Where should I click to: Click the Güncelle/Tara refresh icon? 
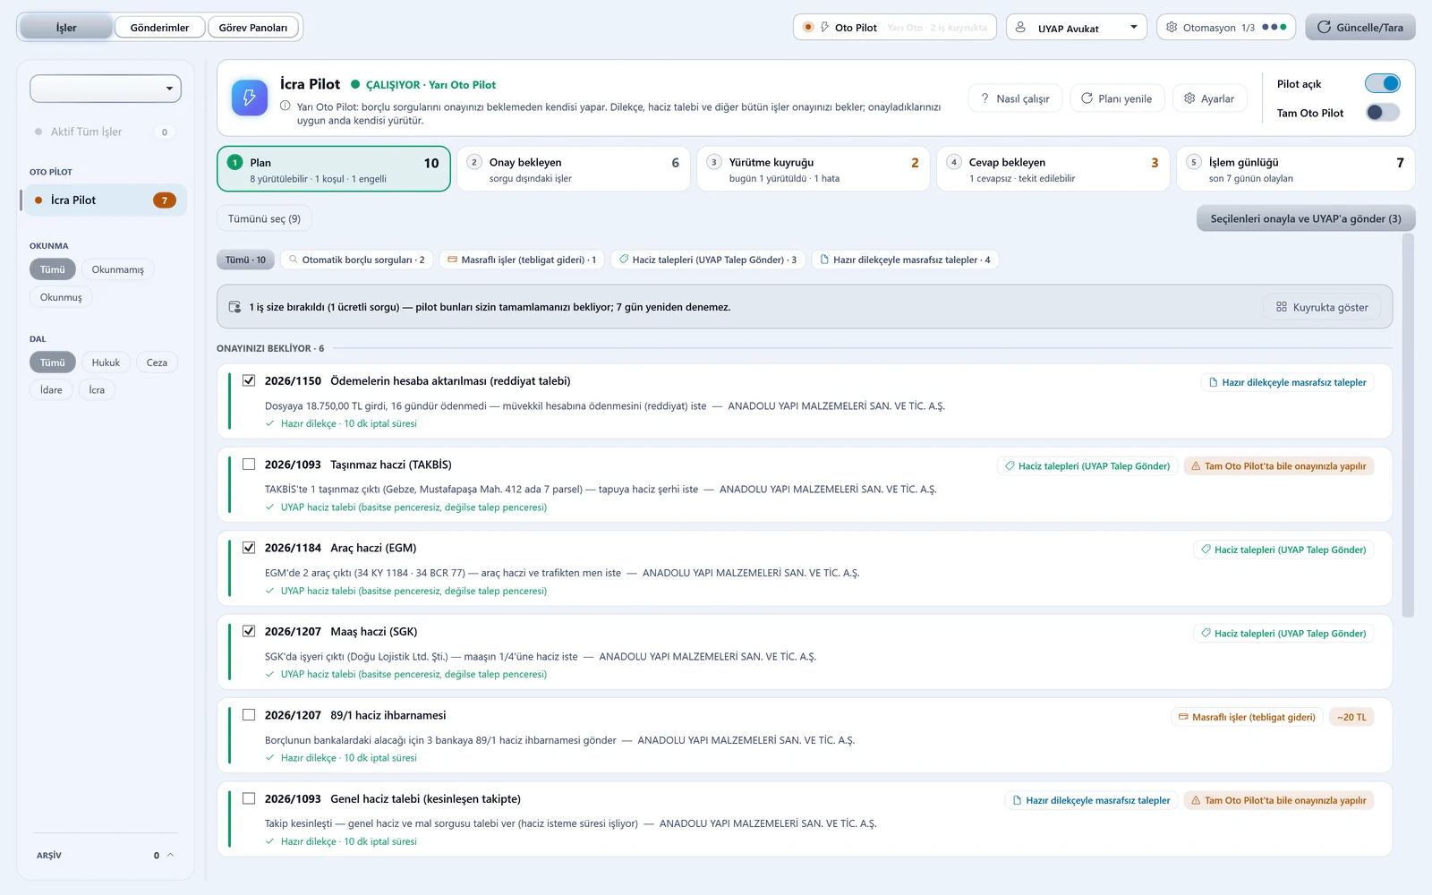pyautogui.click(x=1324, y=27)
